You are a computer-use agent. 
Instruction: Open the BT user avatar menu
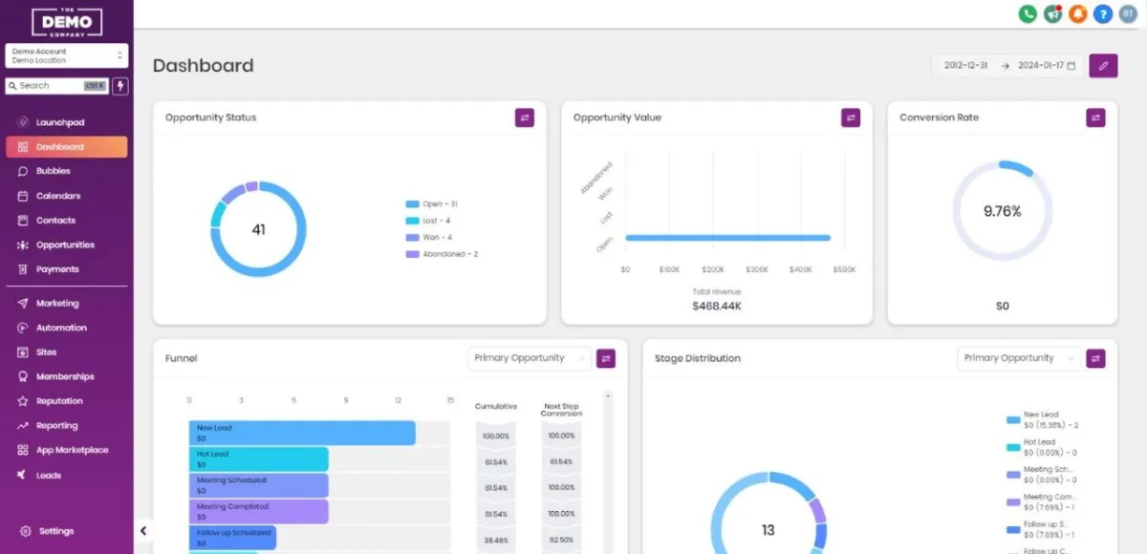1128,14
